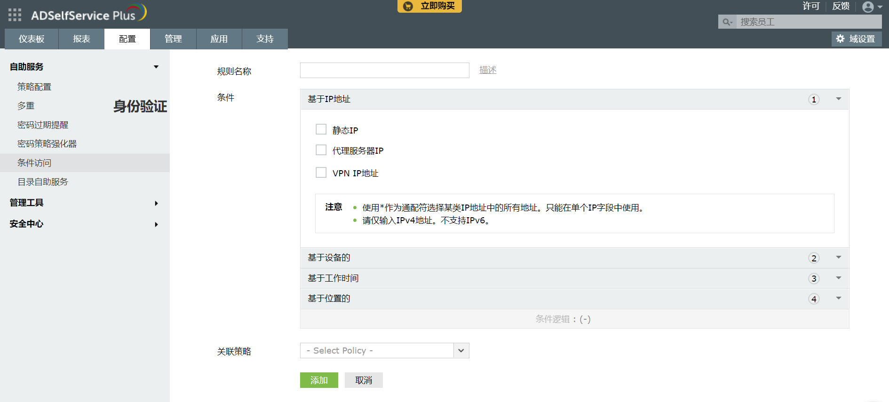Click the 规则名称 text field
The height and width of the screenshot is (402, 889).
pyautogui.click(x=384, y=71)
